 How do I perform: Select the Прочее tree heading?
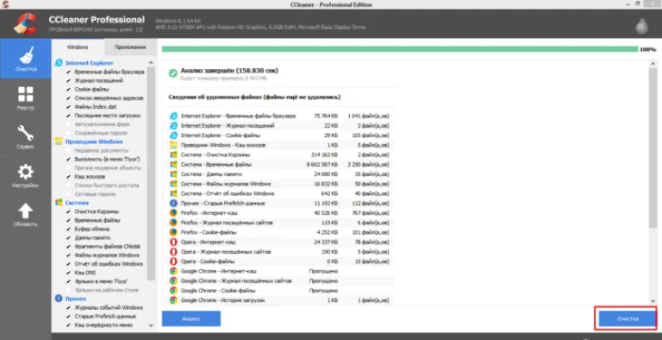76,299
